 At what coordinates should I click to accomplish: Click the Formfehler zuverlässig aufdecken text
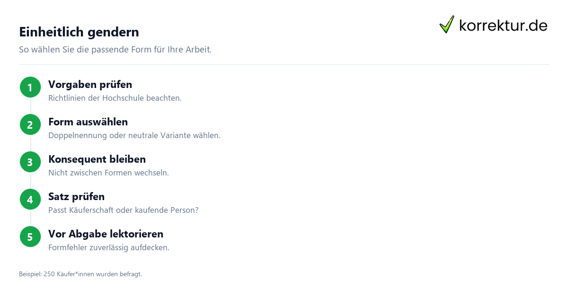point(109,248)
